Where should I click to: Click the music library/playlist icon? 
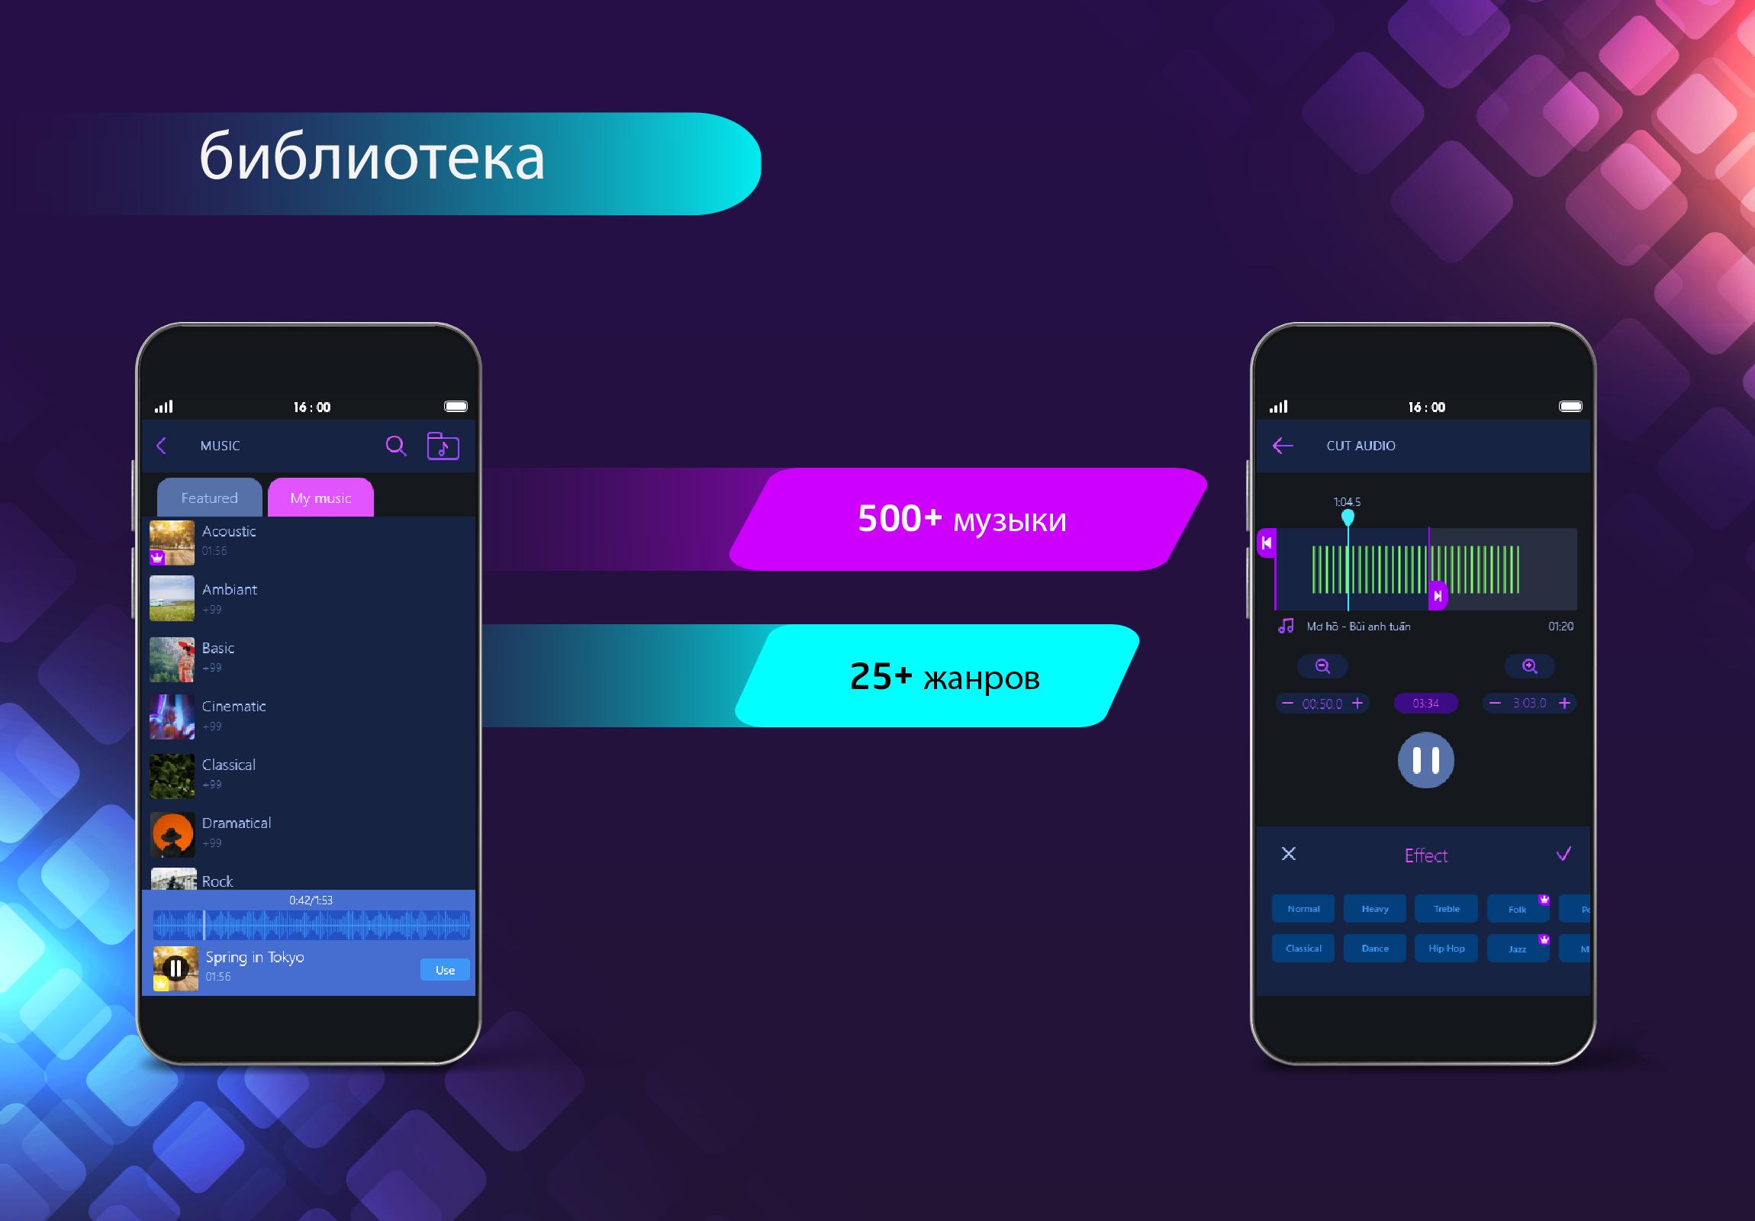pyautogui.click(x=446, y=444)
